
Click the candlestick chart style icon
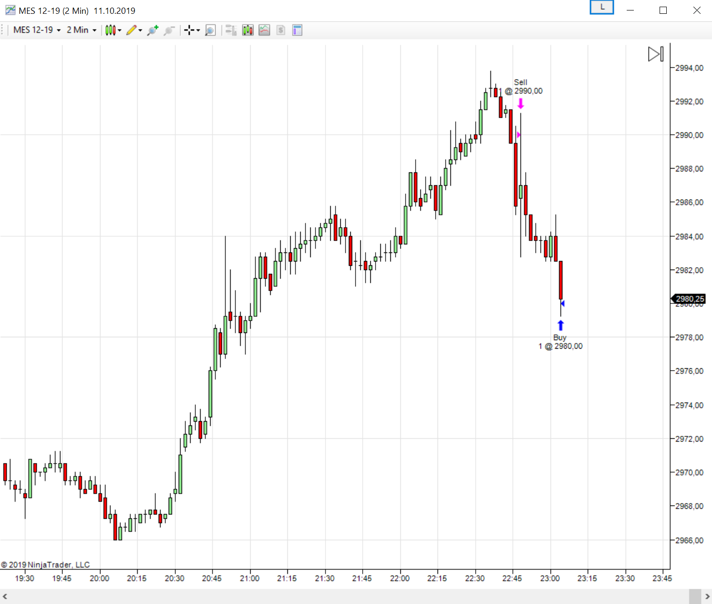(110, 30)
